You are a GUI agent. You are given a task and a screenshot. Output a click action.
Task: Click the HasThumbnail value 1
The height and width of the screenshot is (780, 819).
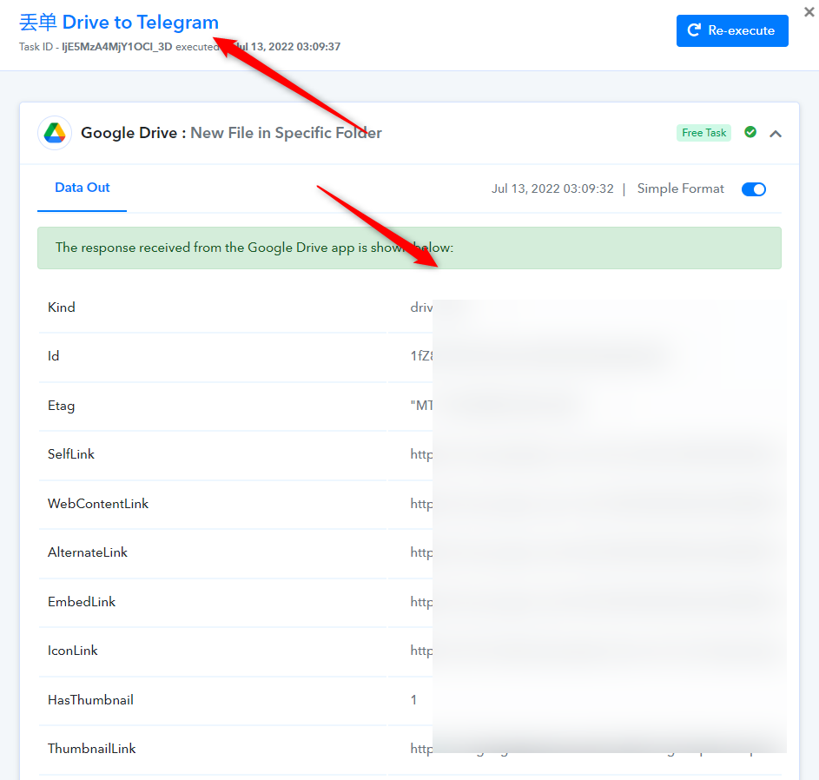413,700
